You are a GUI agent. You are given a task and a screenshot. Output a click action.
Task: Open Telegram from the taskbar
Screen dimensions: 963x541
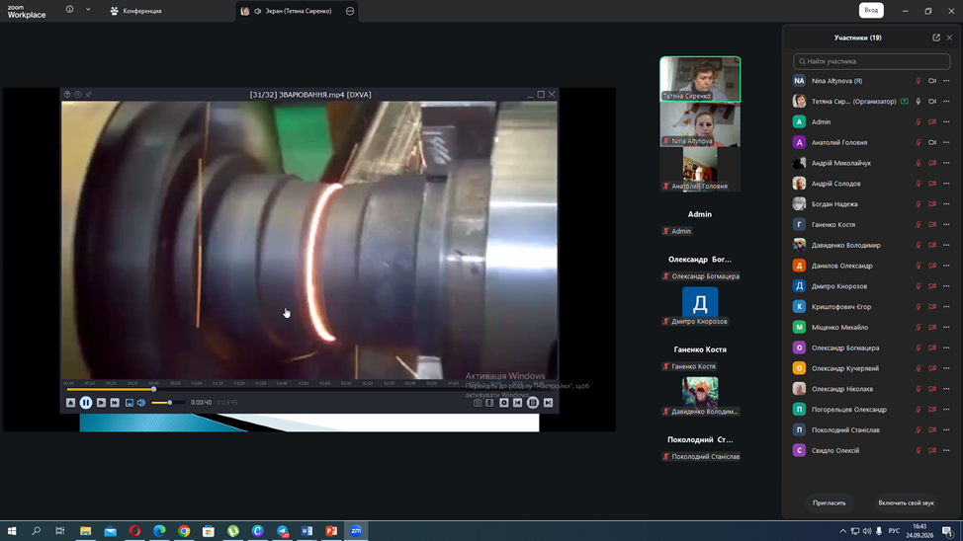282,531
